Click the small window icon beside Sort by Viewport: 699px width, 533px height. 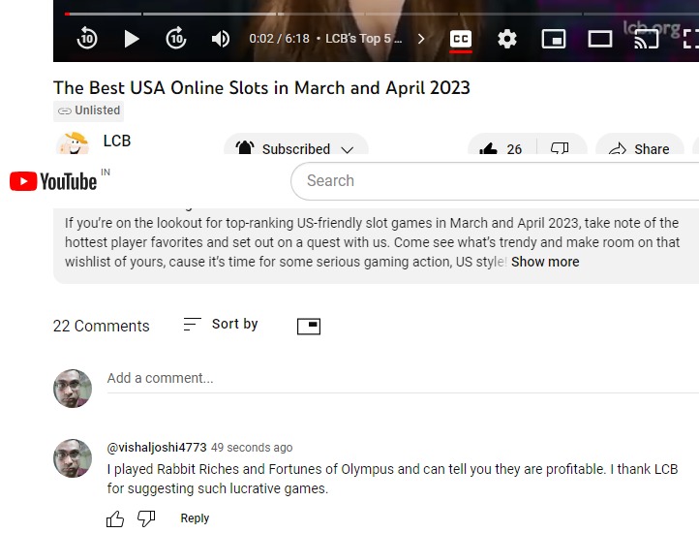pos(309,326)
